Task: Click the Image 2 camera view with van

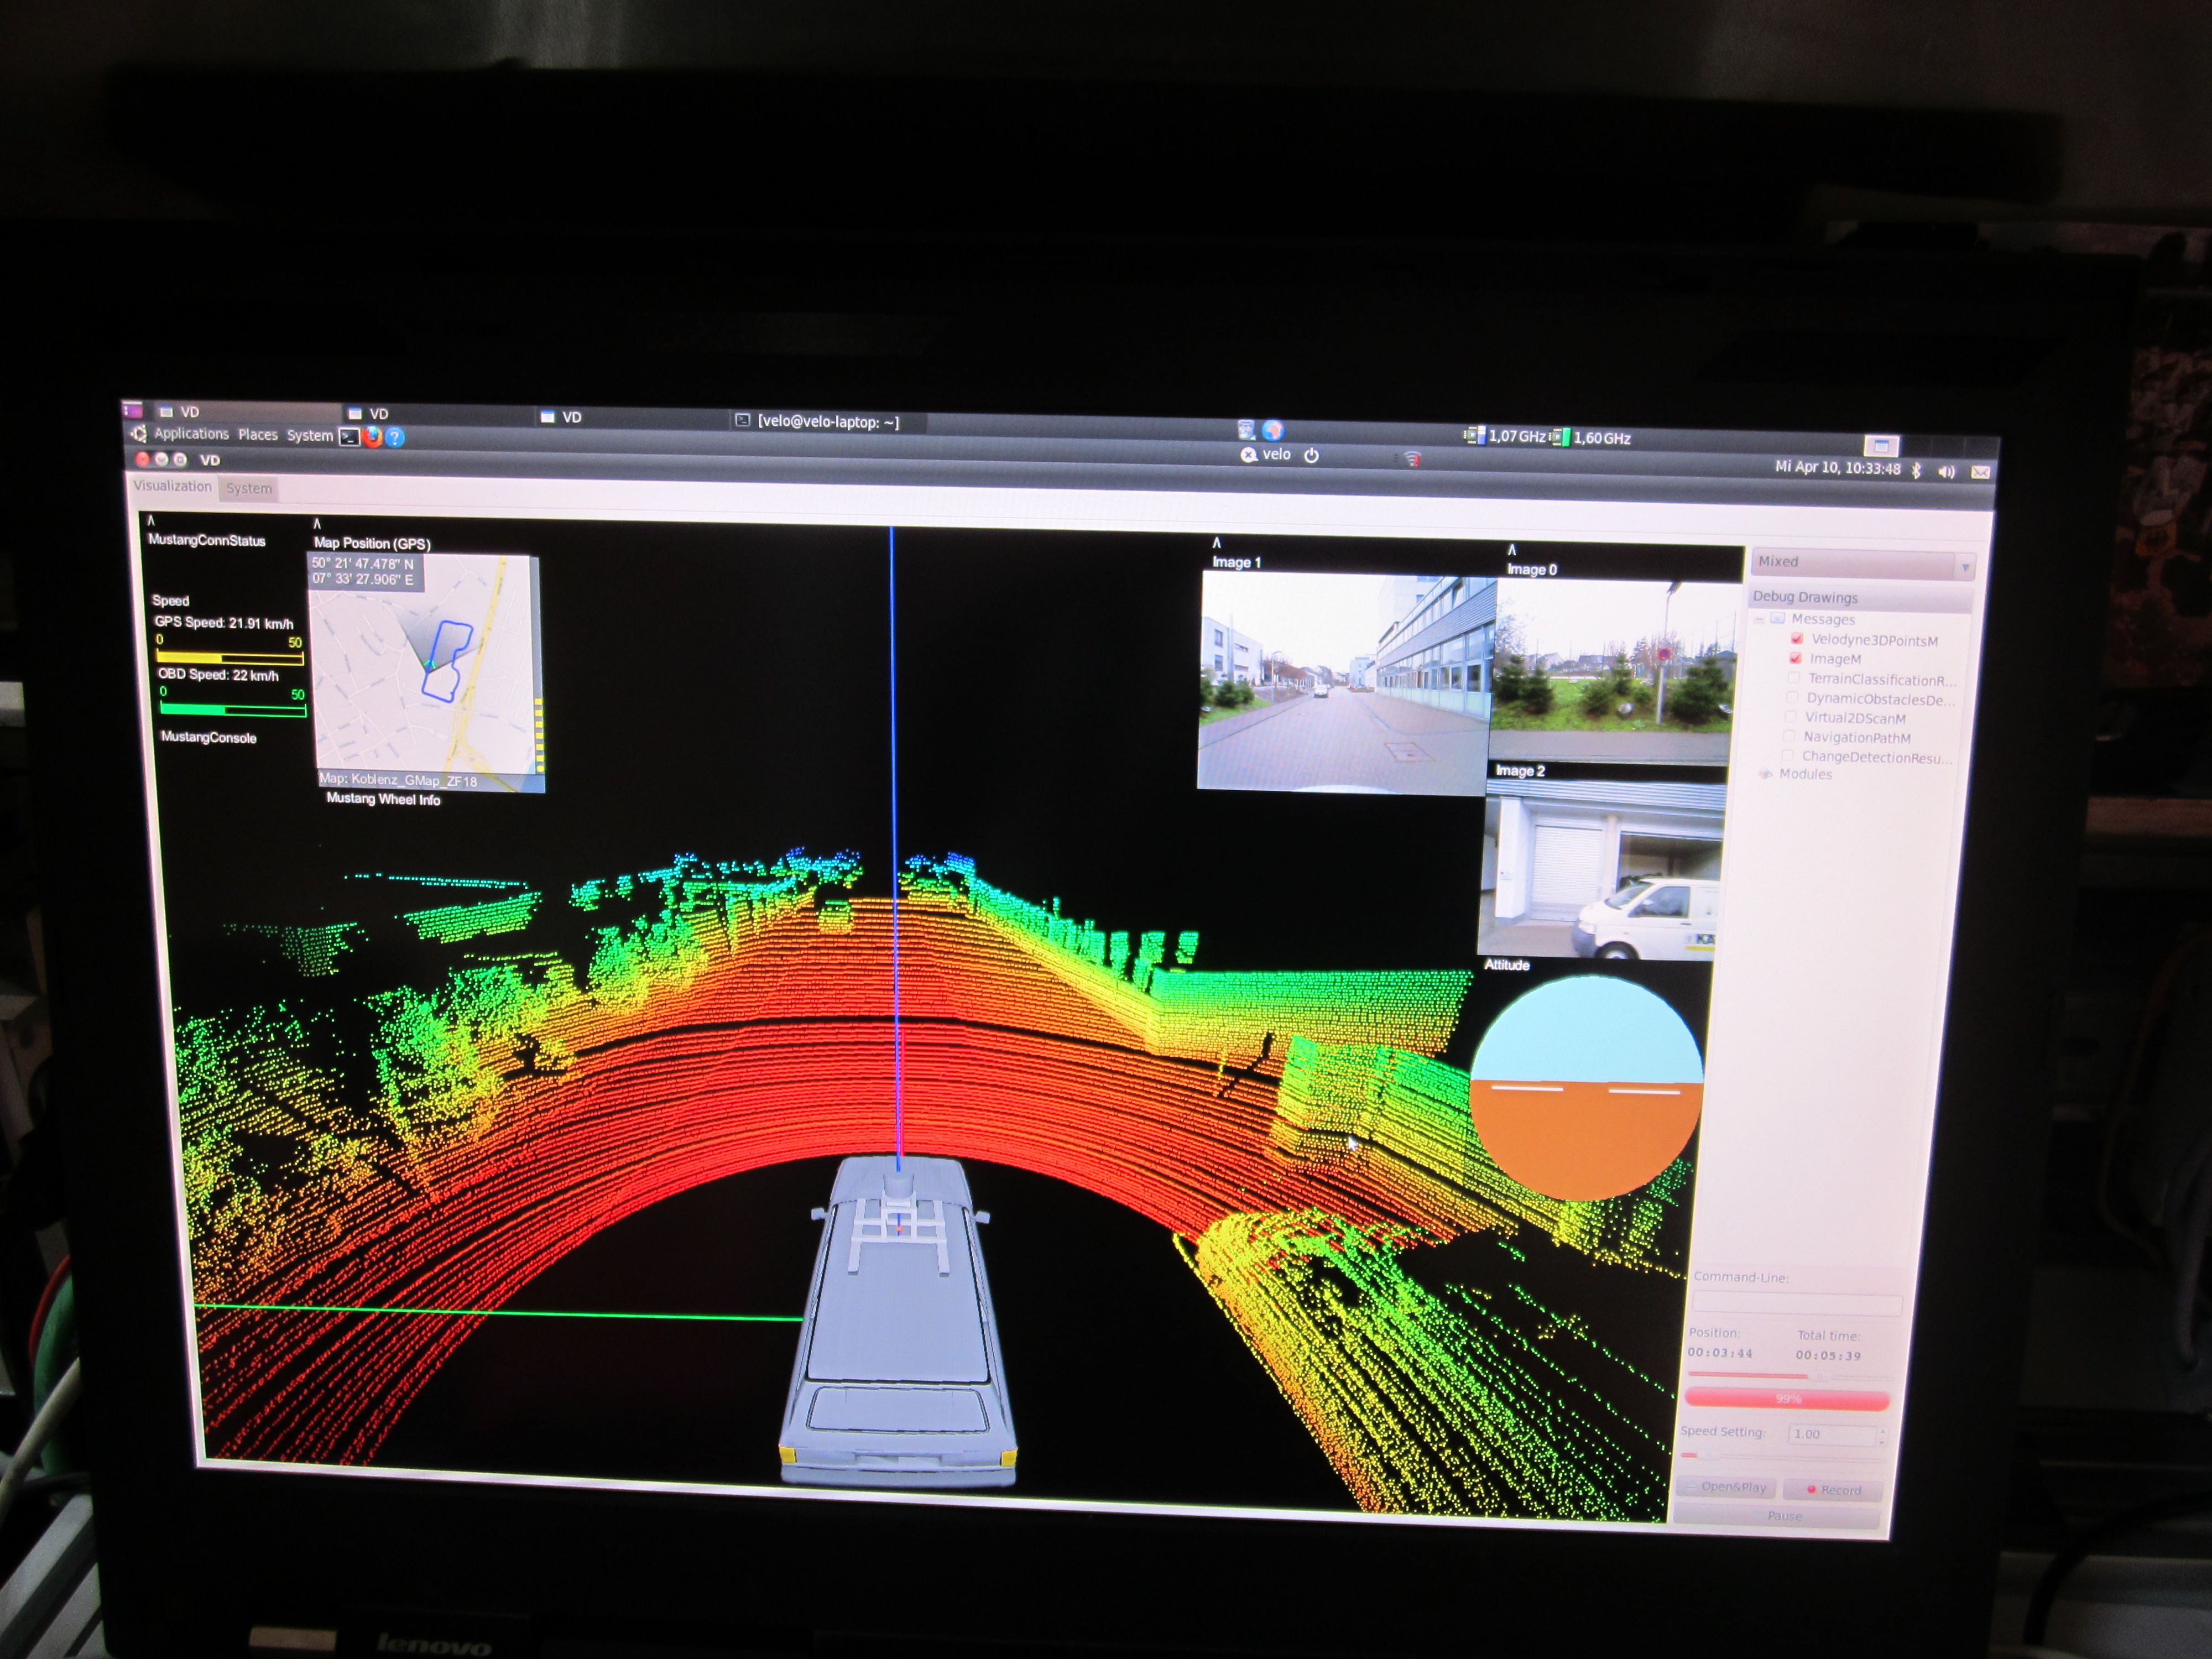Action: tap(1603, 870)
